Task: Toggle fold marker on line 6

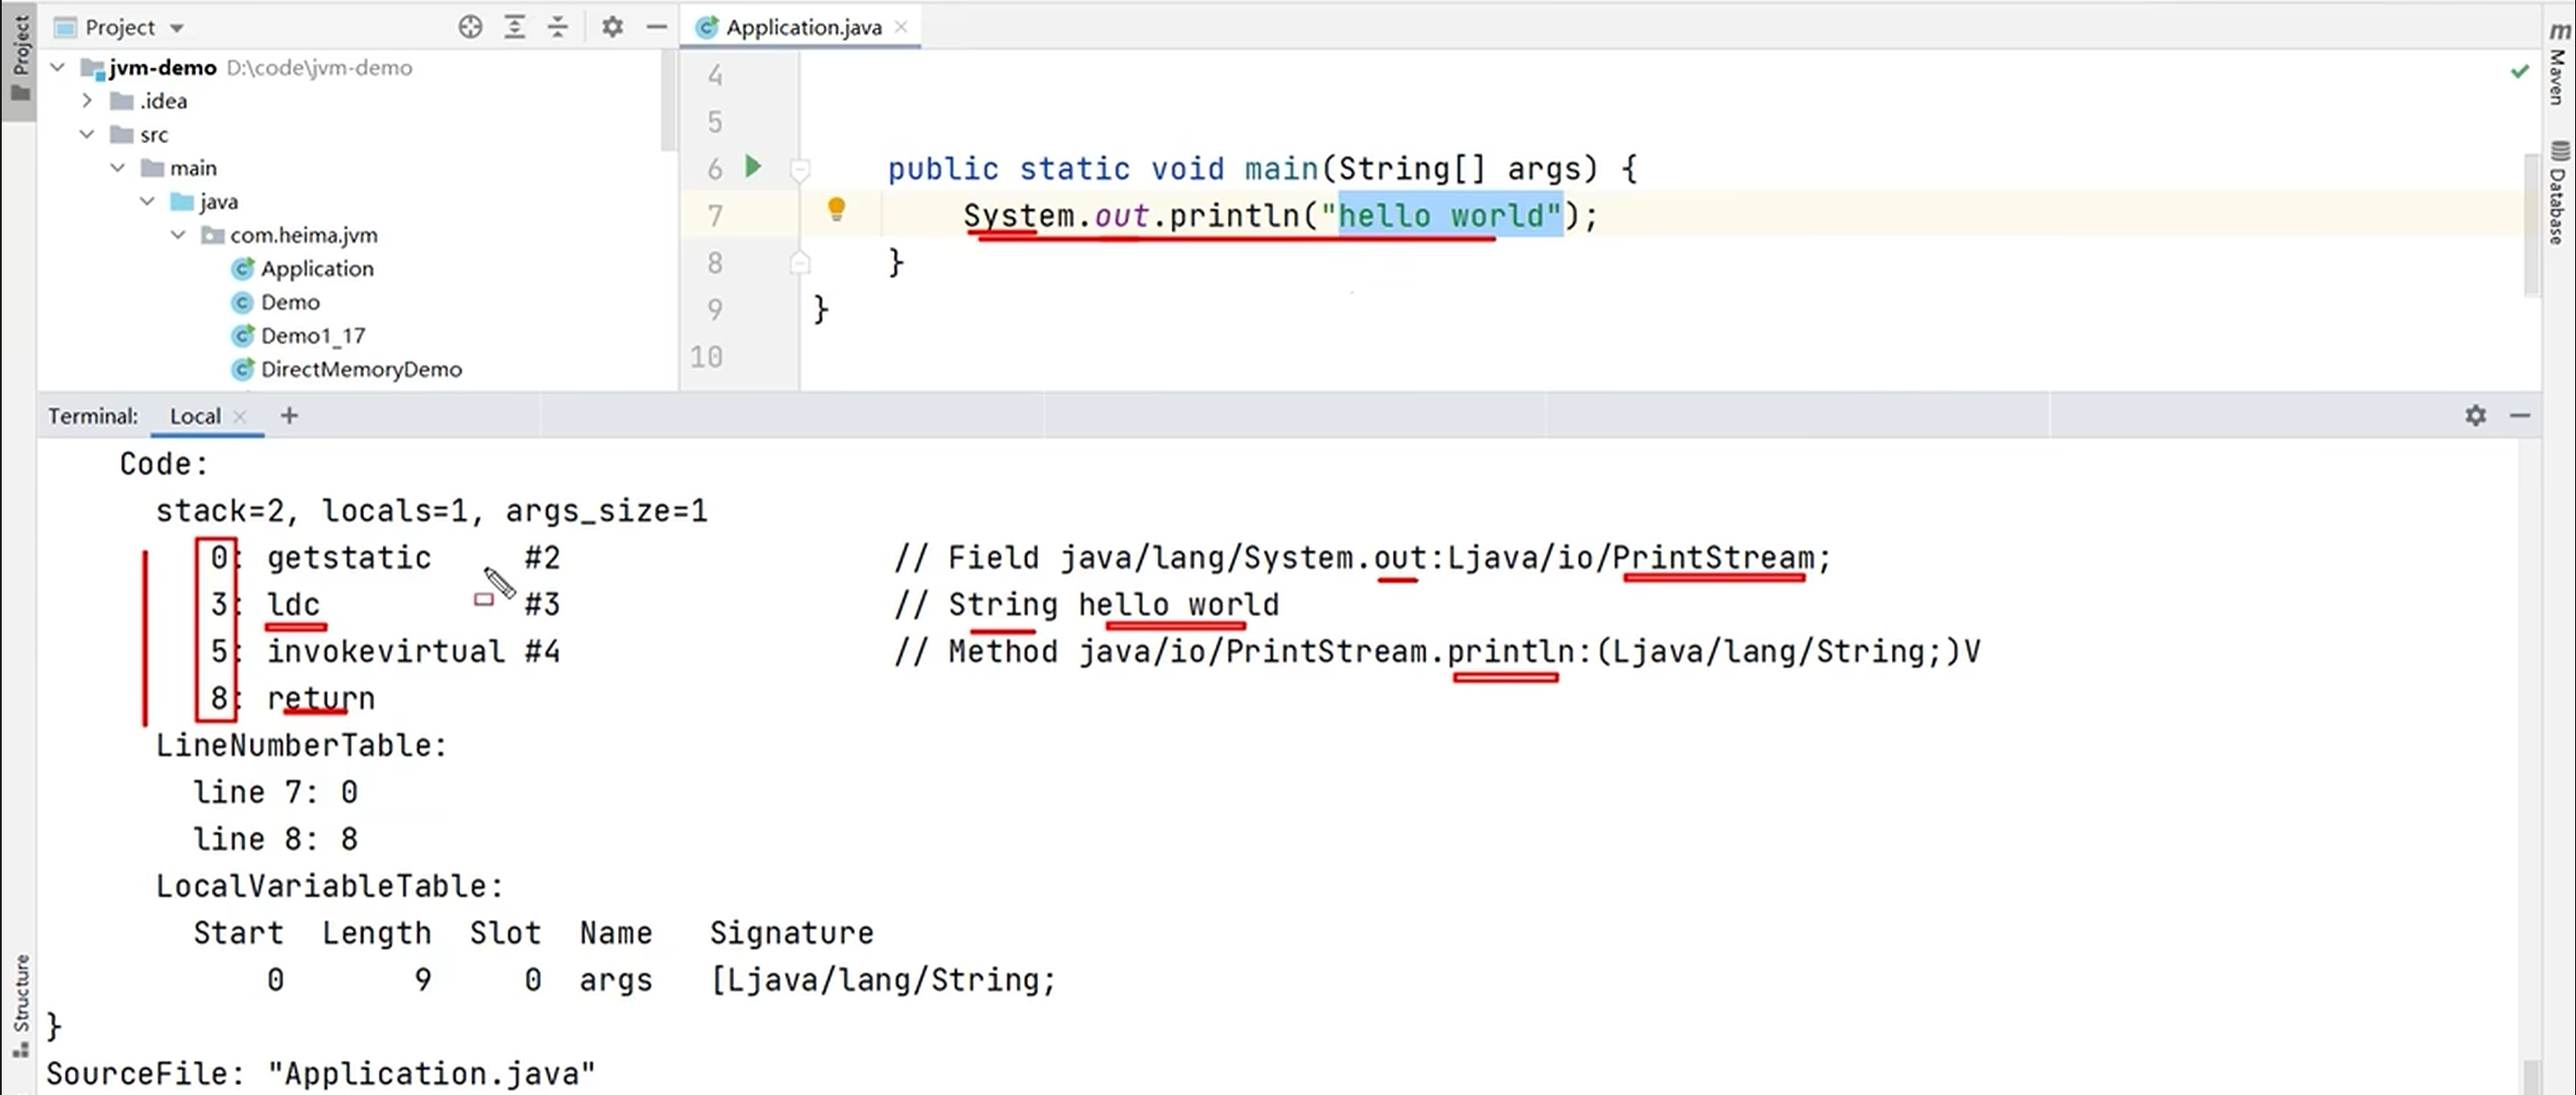Action: [x=800, y=170]
